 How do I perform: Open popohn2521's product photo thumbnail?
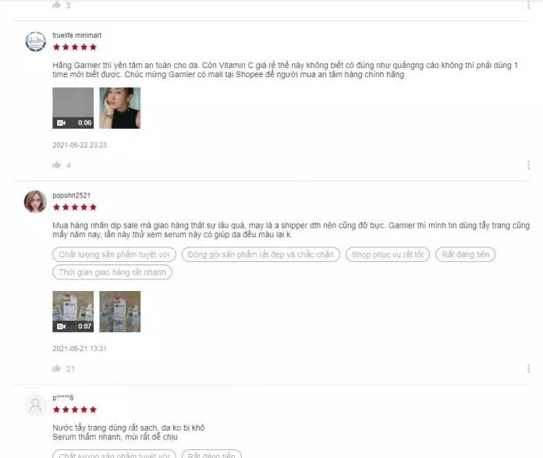120,311
